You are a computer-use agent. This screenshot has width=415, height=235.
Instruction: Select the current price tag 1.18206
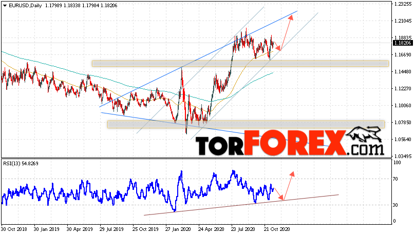(x=403, y=43)
